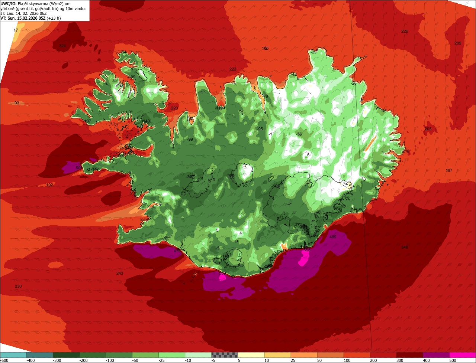Viewport: 476px width, 363px height.
Task: Click the map value -79 on the north coast
Action: point(265,97)
